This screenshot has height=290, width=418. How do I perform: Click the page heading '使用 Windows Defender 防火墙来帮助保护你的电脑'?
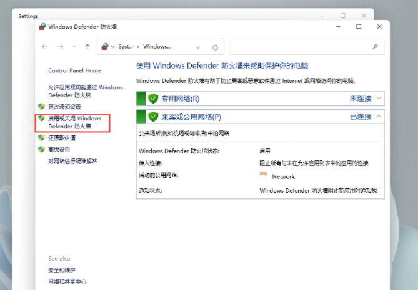pyautogui.click(x=222, y=65)
